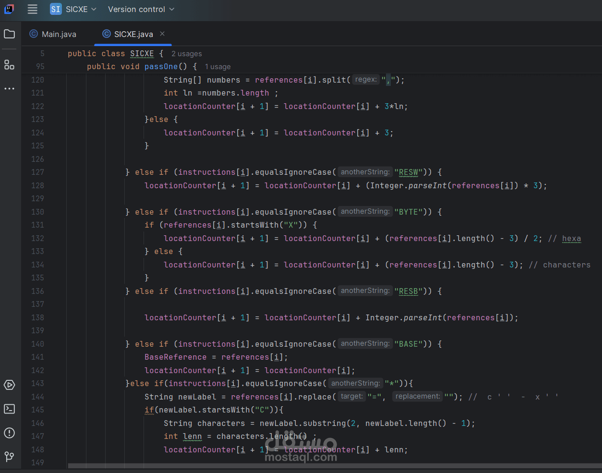This screenshot has height=473, width=602.
Task: Open the main menu hamburger icon
Action: pos(32,10)
